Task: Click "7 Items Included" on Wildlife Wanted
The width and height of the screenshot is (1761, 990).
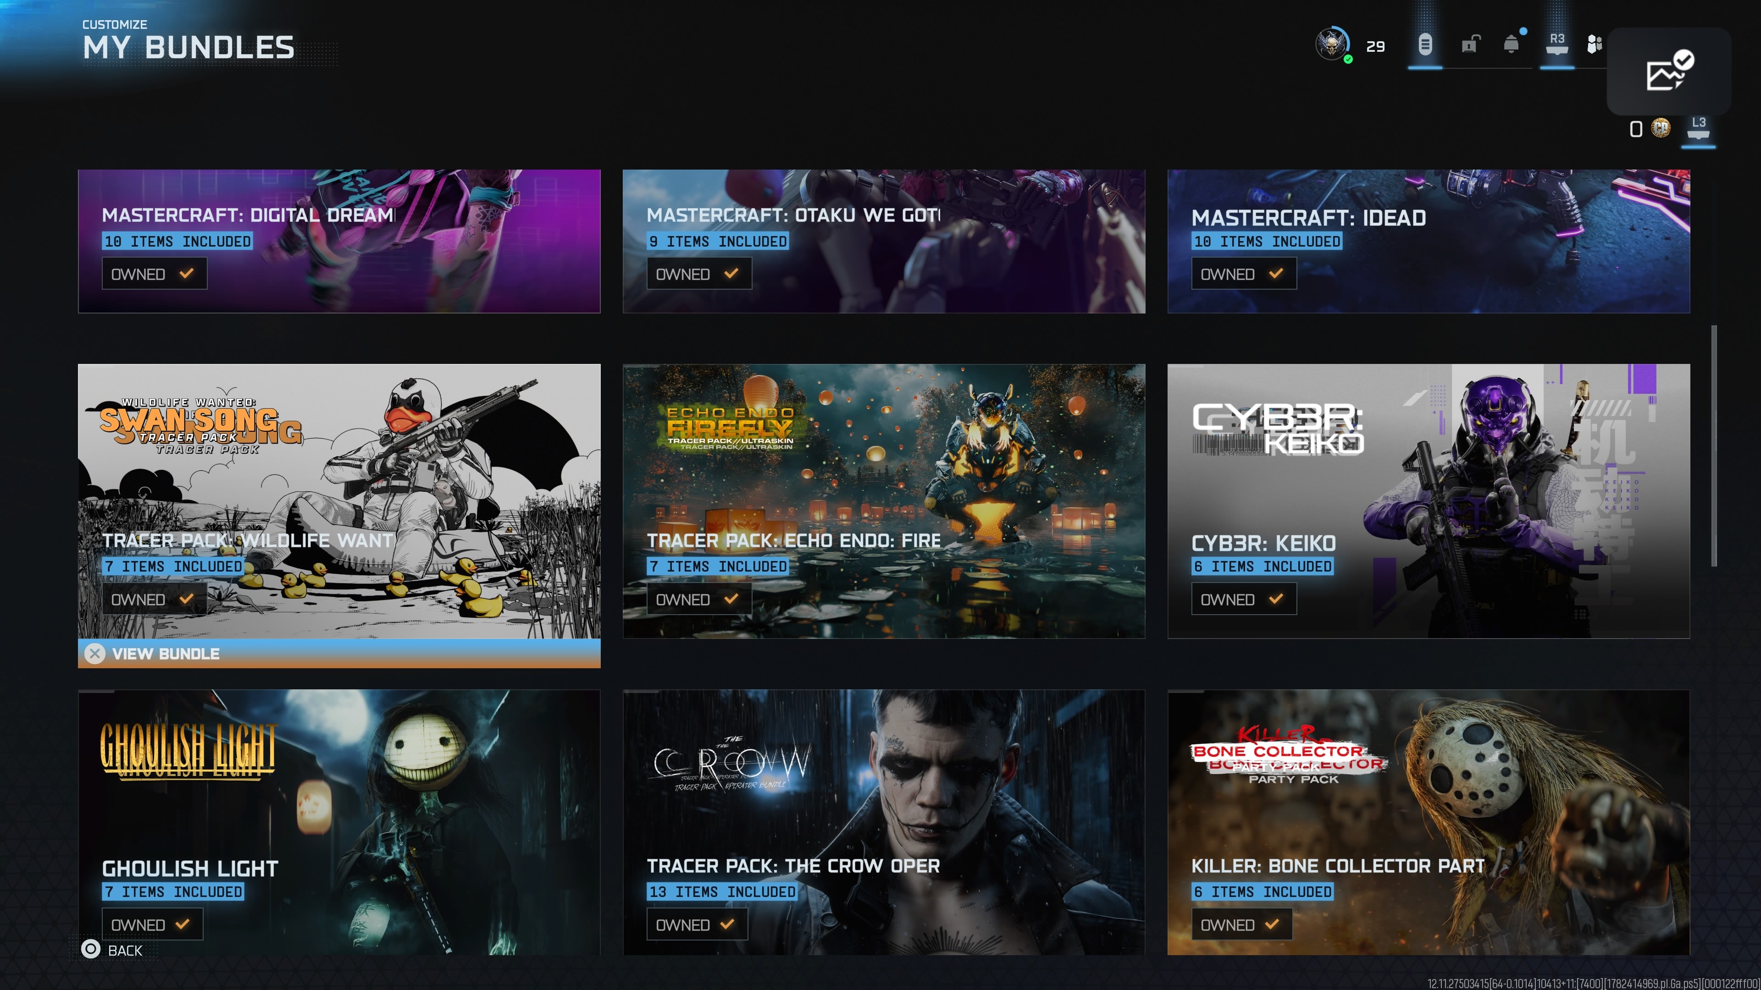Action: [173, 566]
